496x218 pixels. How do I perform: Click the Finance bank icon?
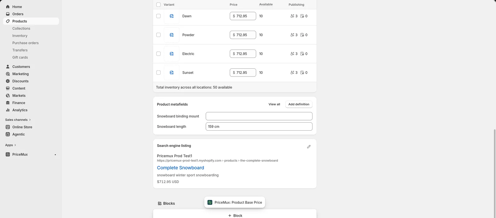coord(8,103)
